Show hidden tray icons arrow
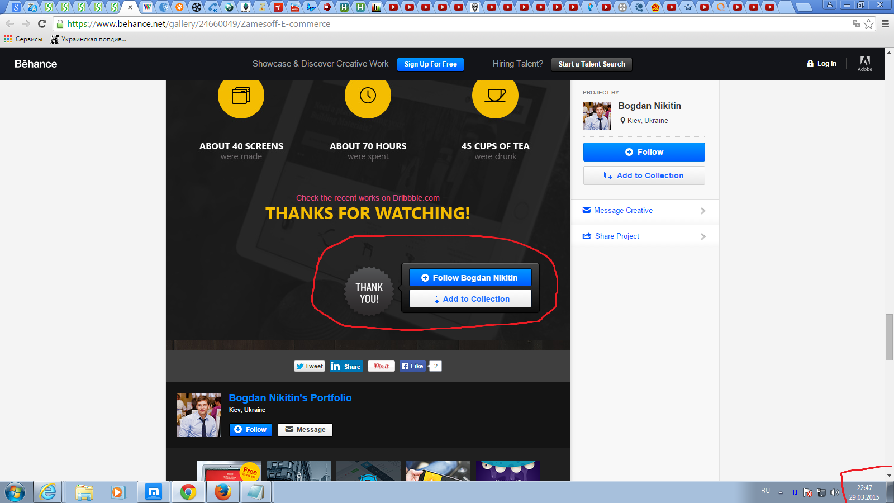This screenshot has width=894, height=503. (x=781, y=492)
